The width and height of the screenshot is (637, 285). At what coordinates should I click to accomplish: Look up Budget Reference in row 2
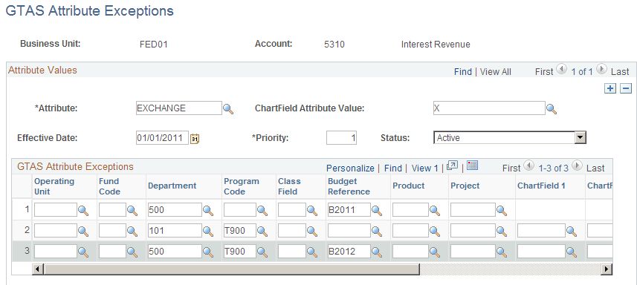tap(377, 231)
